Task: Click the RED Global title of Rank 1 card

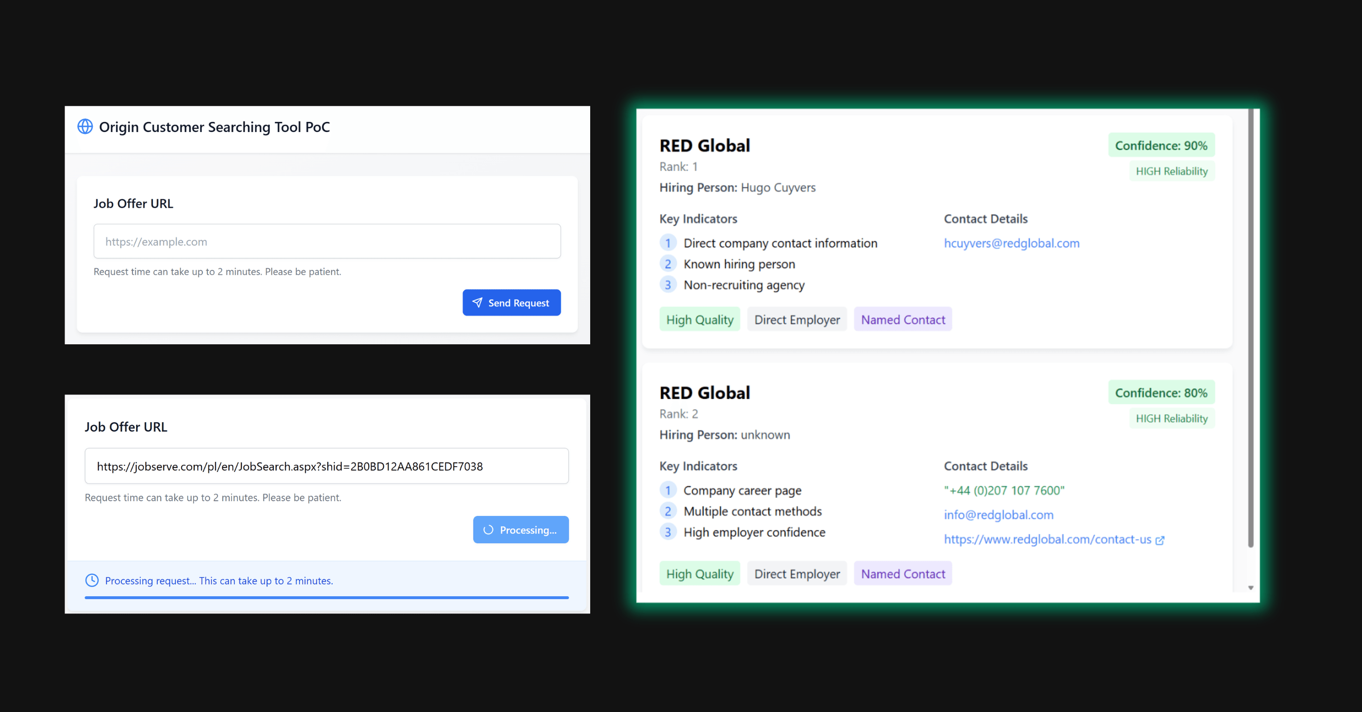Action: (704, 145)
